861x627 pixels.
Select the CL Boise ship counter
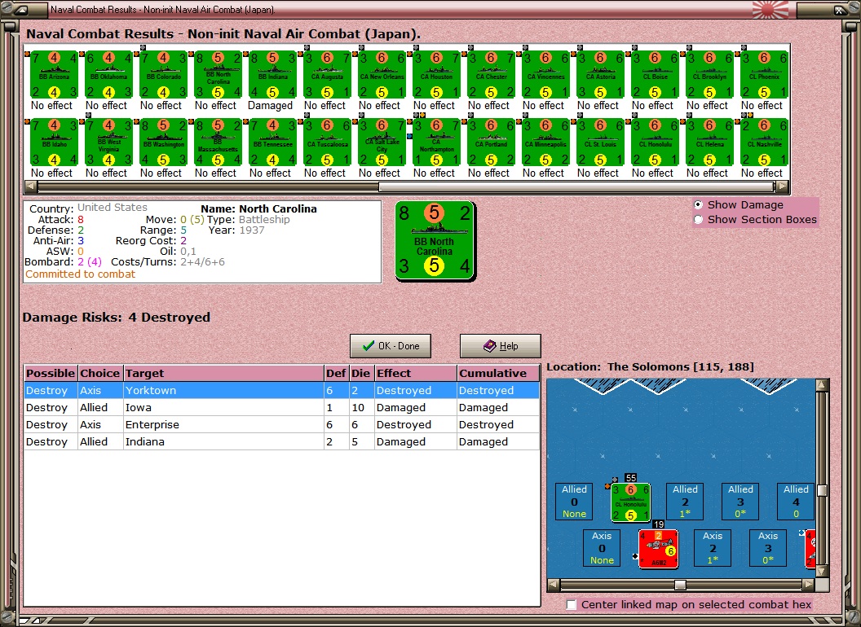[655, 75]
